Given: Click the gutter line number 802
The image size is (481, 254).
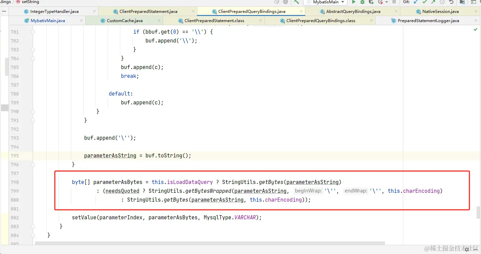Looking at the screenshot, I should [15, 218].
